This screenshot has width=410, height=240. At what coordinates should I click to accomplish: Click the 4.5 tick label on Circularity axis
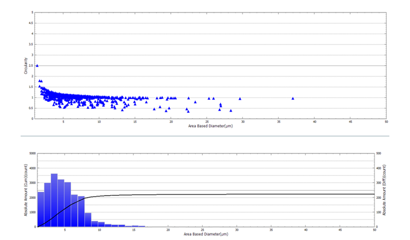pos(32,23)
